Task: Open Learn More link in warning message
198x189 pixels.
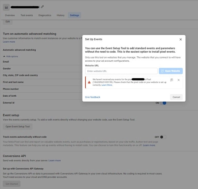Action: click(107, 85)
